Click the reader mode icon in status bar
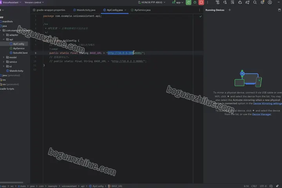The height and width of the screenshot is (188, 282). (x=271, y=186)
